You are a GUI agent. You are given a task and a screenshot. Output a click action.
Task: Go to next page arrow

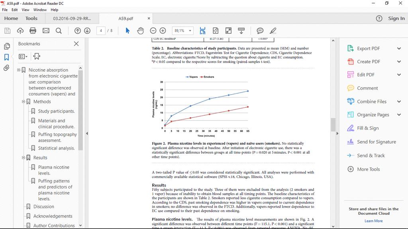point(87,31)
